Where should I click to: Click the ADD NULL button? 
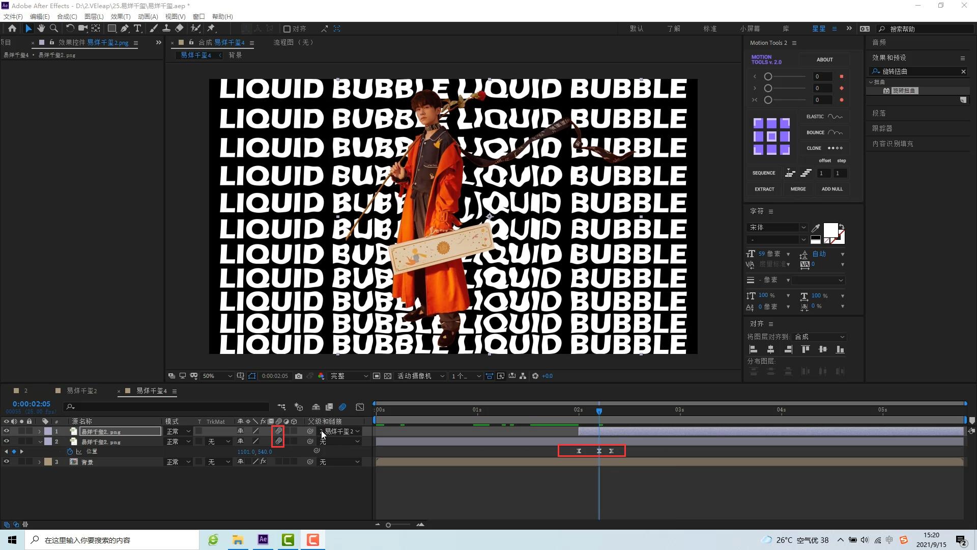(832, 189)
